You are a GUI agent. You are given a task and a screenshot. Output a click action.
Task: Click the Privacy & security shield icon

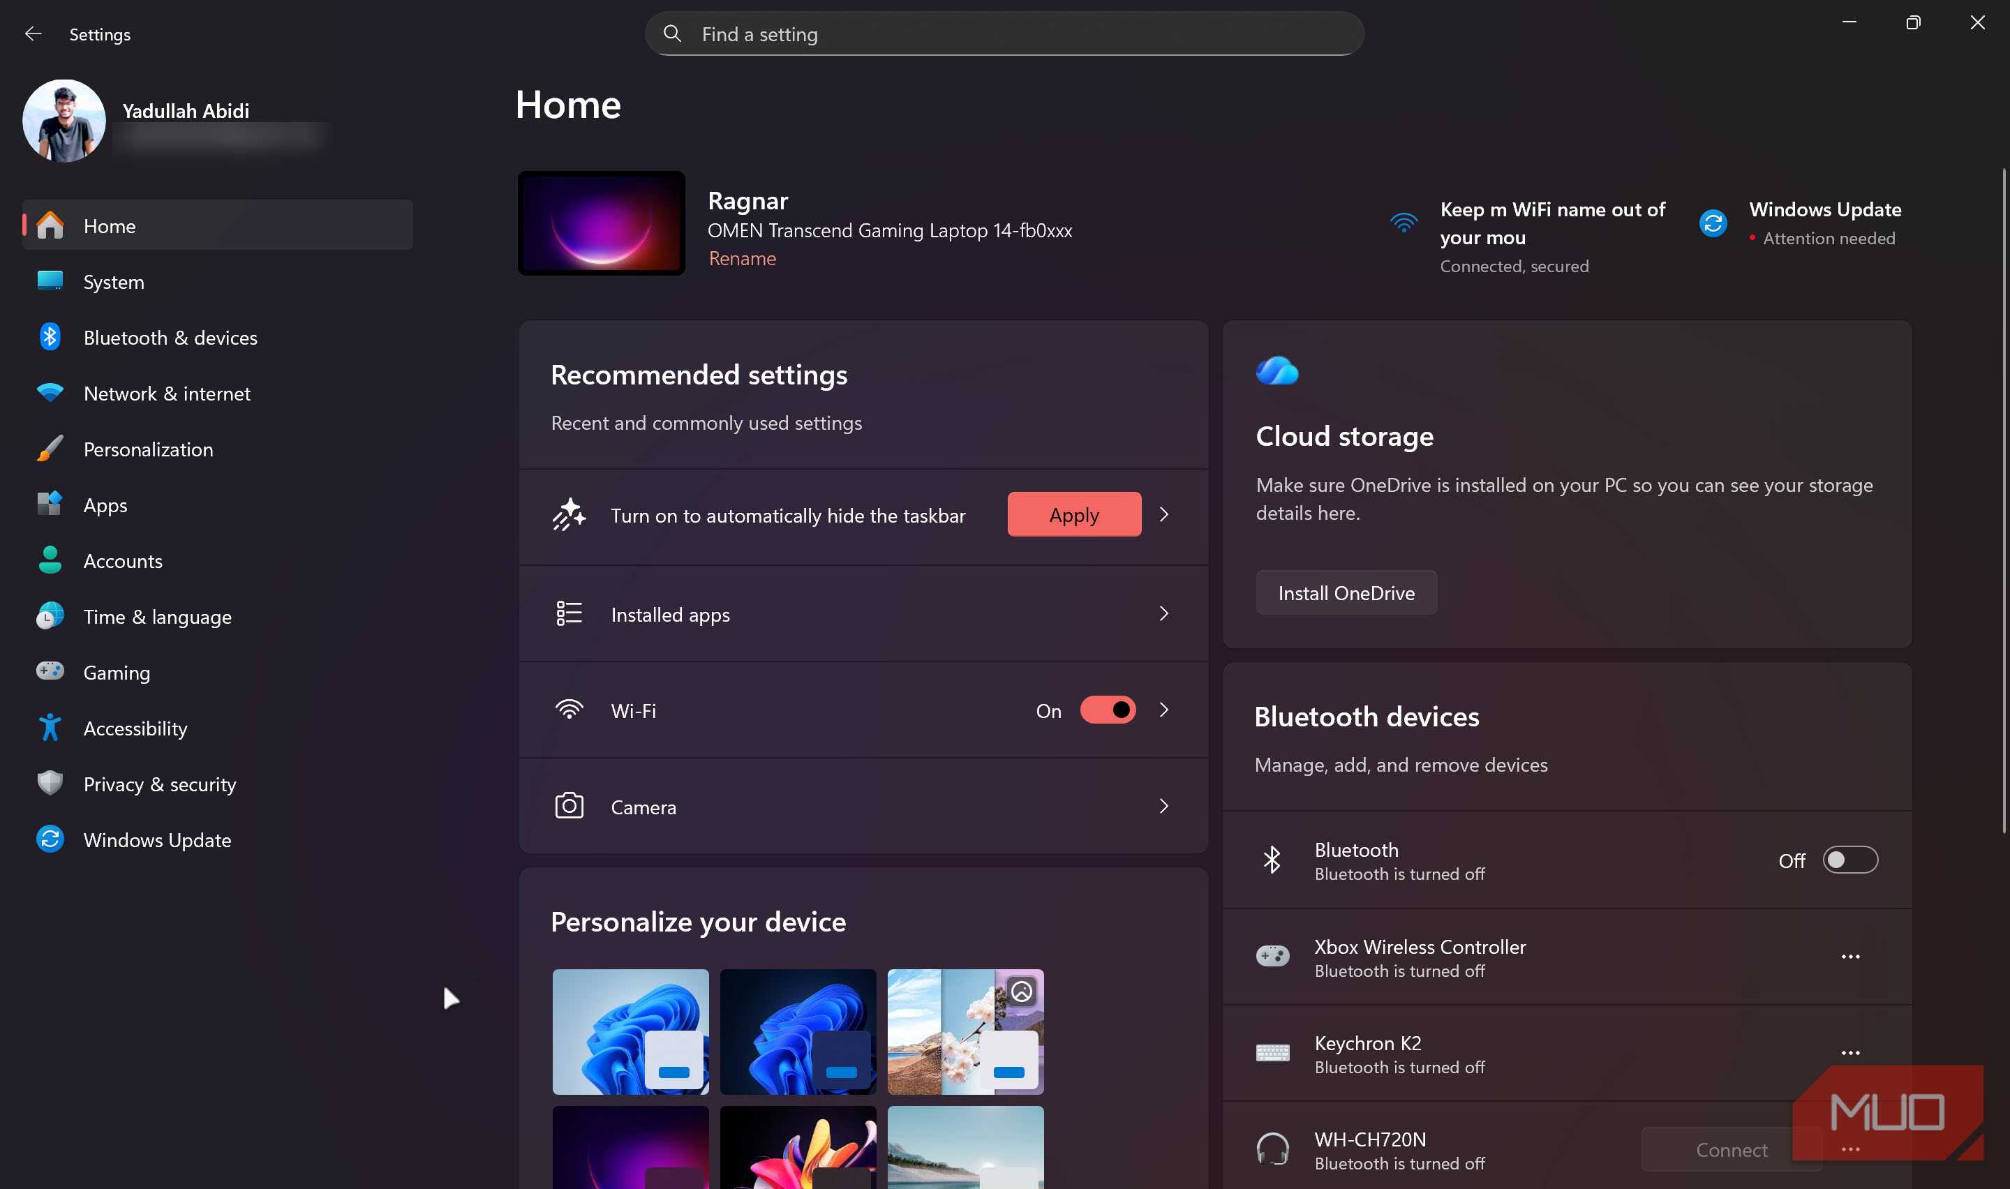click(x=50, y=783)
